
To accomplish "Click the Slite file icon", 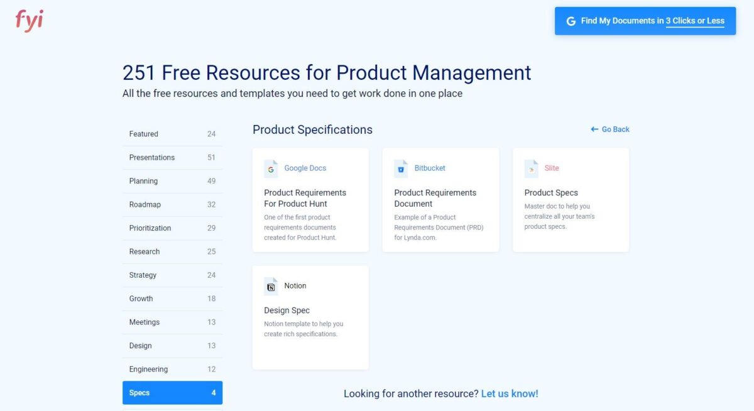I will (532, 168).
